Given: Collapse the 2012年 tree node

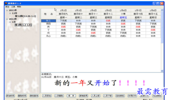Looking at the screenshot, I should [7, 19].
